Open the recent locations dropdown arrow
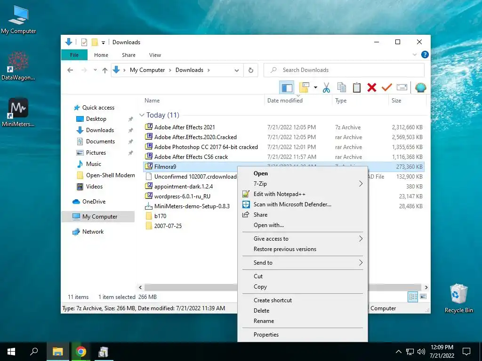This screenshot has width=482, height=361. click(95, 70)
